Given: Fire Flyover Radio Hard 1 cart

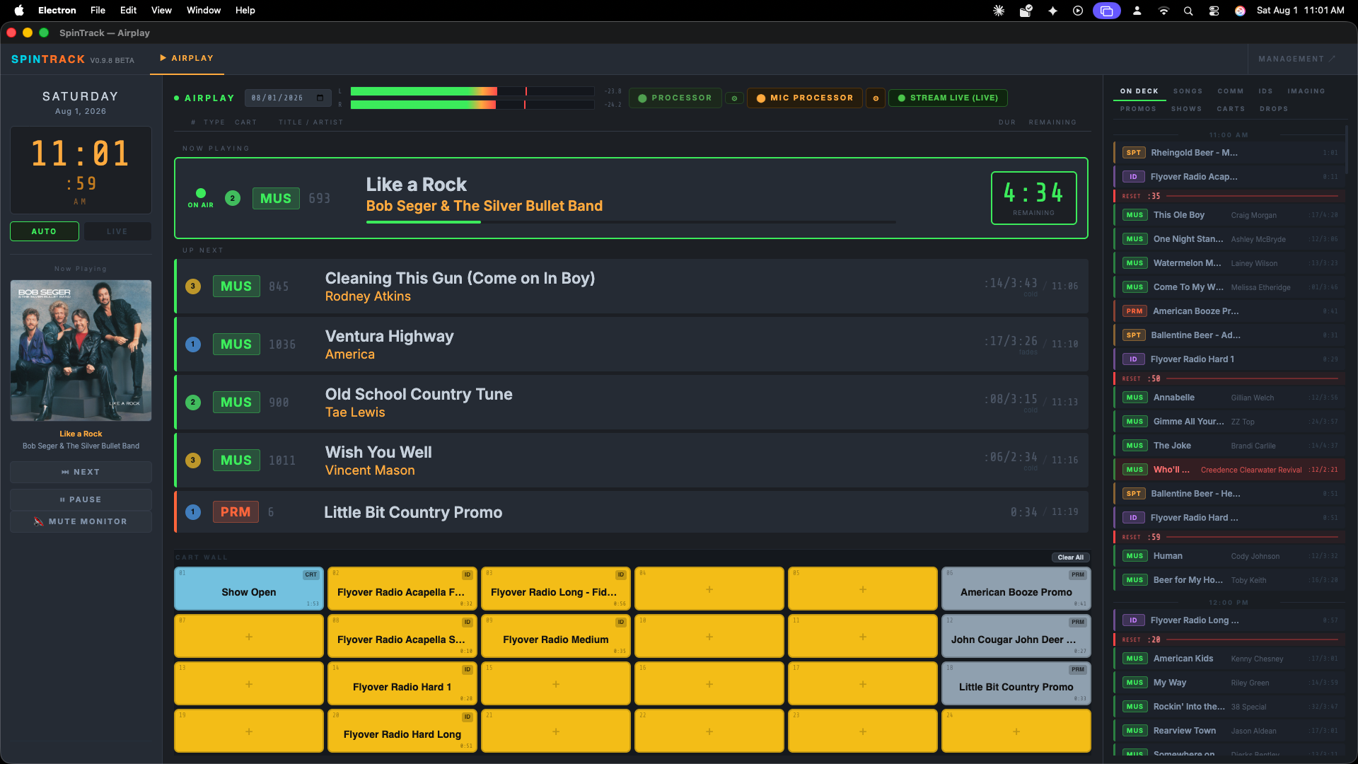Looking at the screenshot, I should [x=402, y=683].
